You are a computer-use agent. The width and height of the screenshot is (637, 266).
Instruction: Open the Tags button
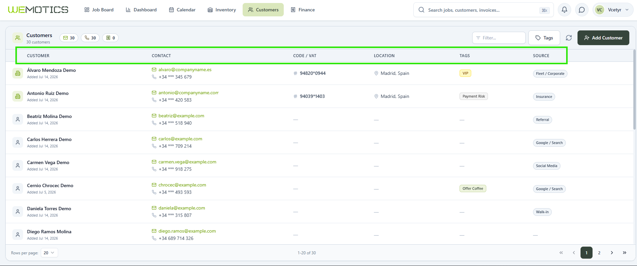[544, 38]
